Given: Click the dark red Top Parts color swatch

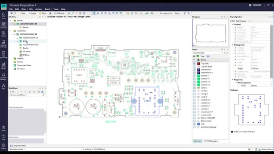Looking at the screenshot, I should (198, 64).
